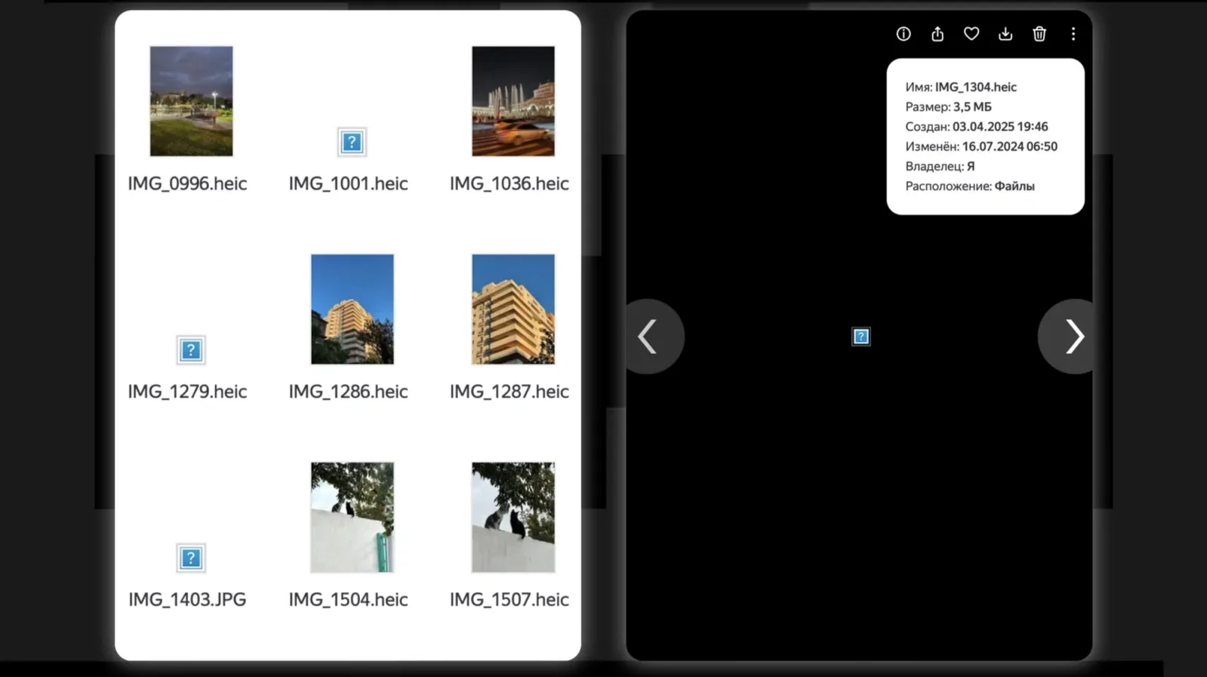
Task: Open IMG_1286.heic building photo
Action: pos(353,309)
